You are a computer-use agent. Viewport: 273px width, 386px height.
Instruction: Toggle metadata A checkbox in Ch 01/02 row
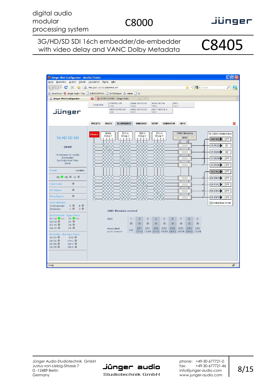point(181,145)
